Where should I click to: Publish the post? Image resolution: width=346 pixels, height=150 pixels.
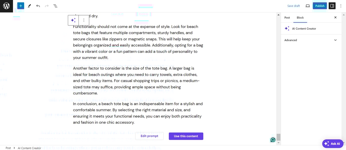[320, 6]
